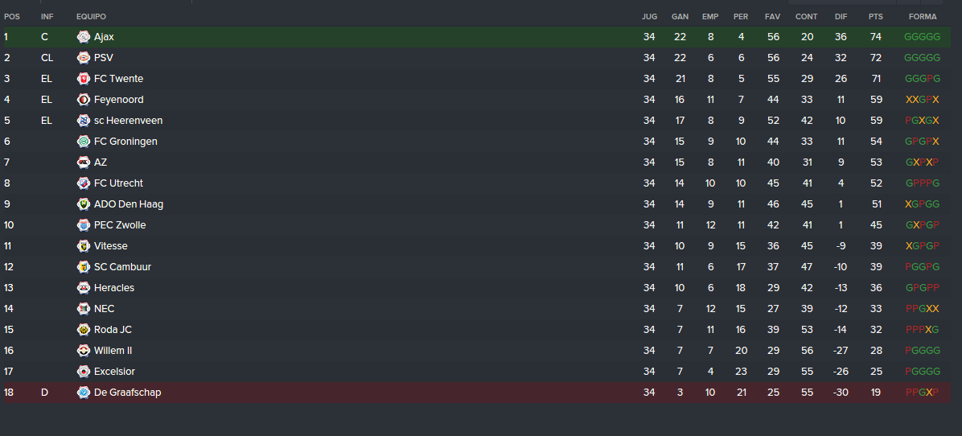This screenshot has height=436, width=962.
Task: Open the ADO Den Haag team link
Action: [129, 204]
